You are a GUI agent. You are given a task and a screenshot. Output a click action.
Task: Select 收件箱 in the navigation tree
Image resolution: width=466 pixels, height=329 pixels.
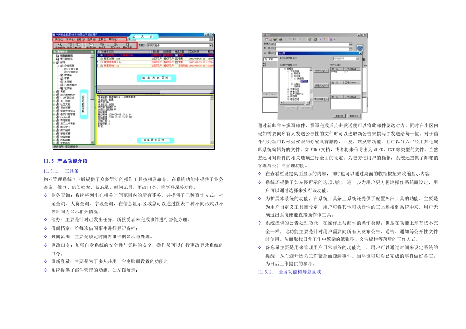(x=68, y=75)
